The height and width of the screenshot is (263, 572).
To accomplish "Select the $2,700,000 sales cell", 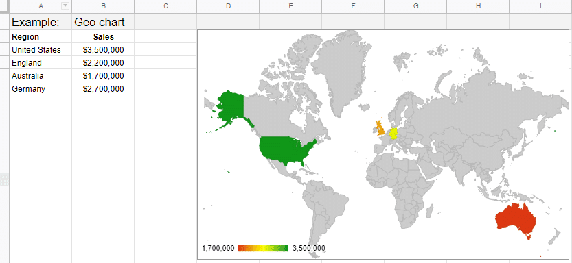I will pos(103,89).
